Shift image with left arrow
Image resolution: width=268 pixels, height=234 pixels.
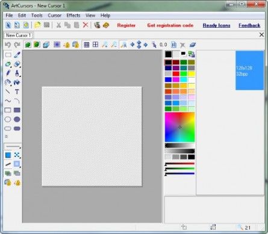[x=132, y=45]
